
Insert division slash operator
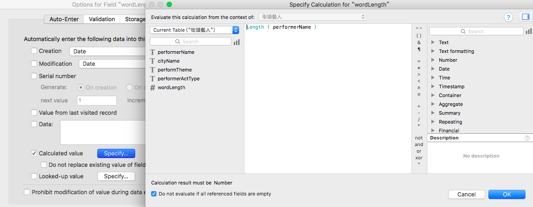pos(419,120)
